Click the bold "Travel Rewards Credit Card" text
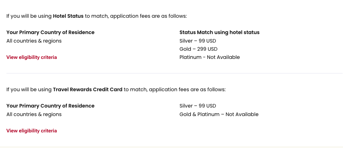Image resolution: width=343 pixels, height=148 pixels. pos(87,89)
